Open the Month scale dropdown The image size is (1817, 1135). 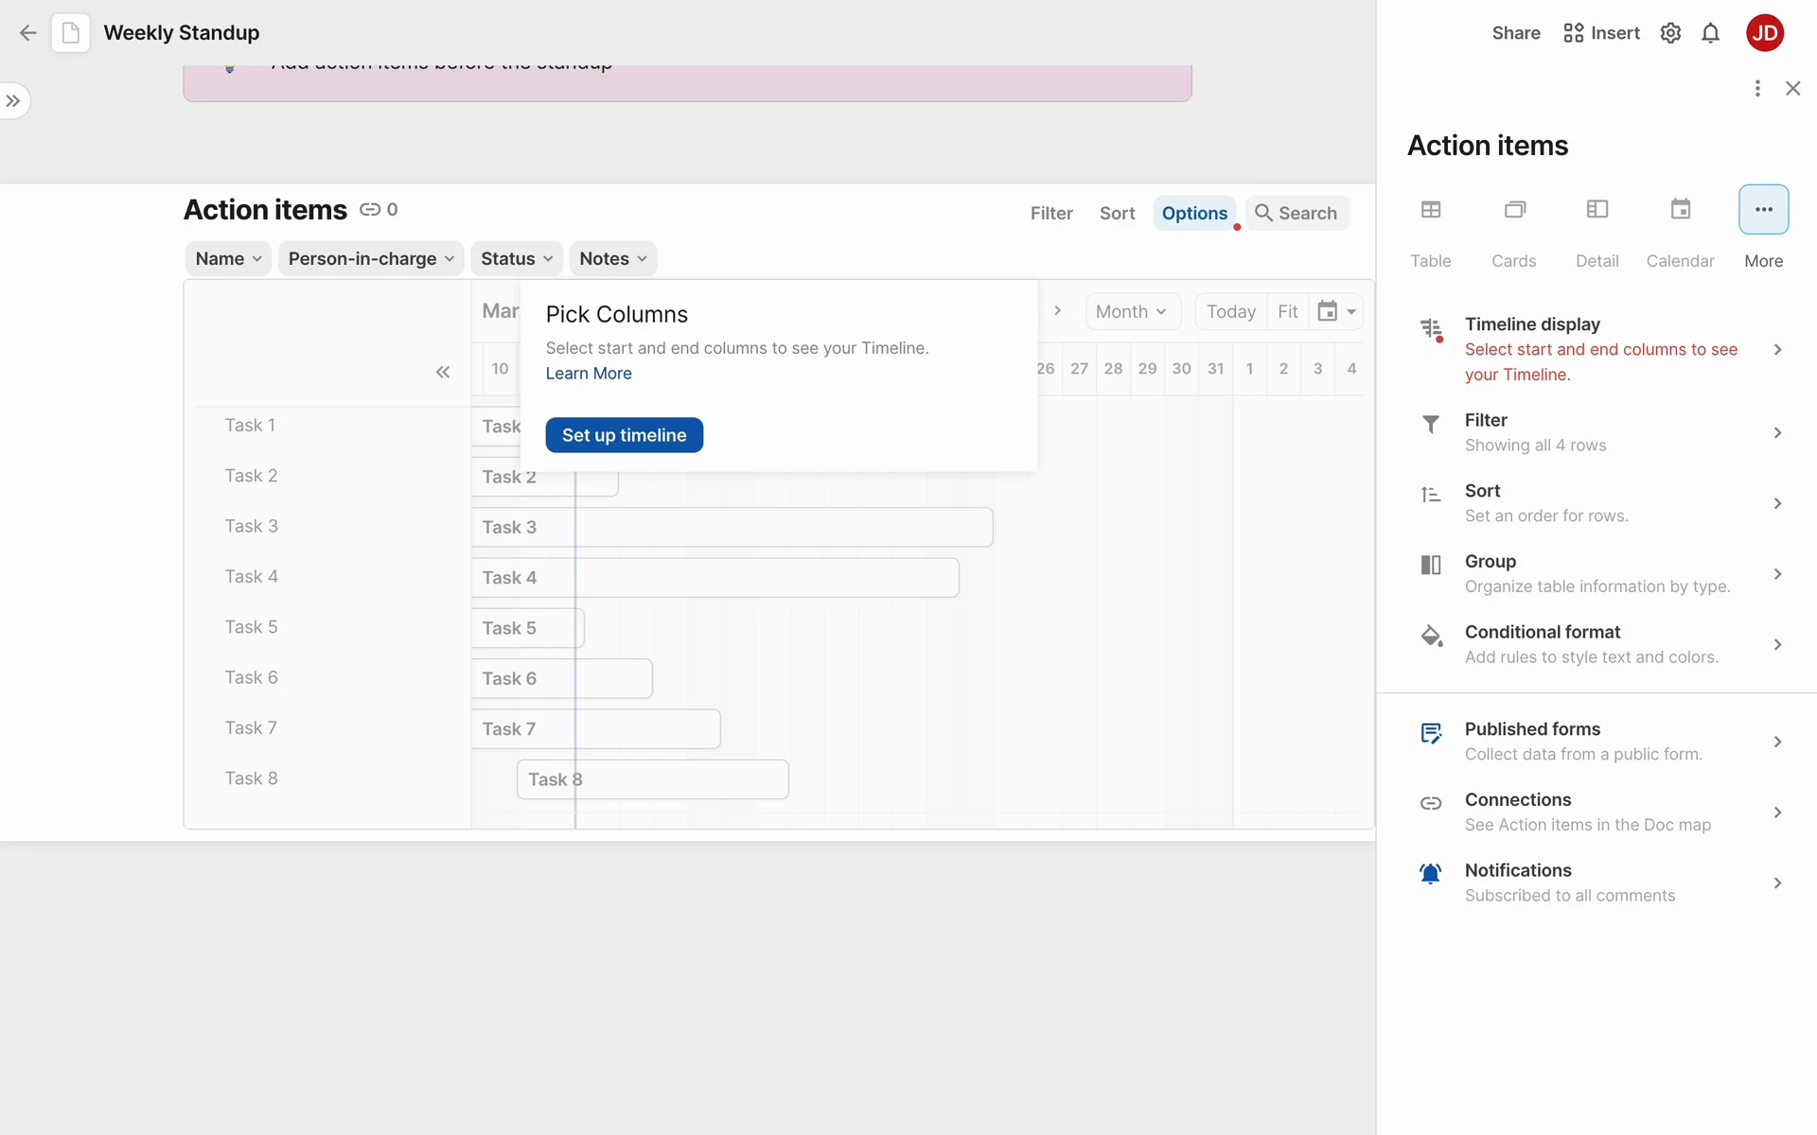(x=1132, y=311)
